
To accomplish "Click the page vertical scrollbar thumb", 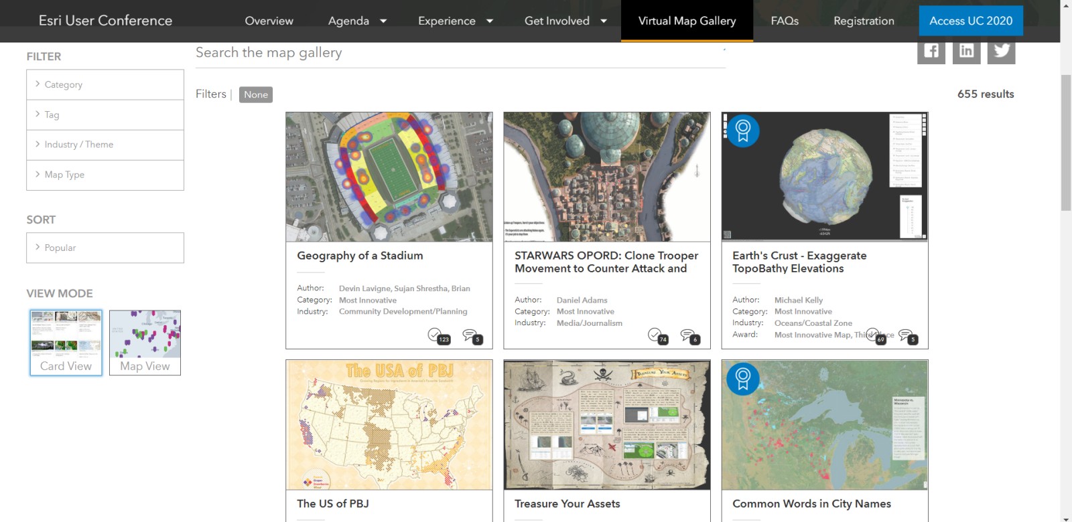I will 1066,143.
